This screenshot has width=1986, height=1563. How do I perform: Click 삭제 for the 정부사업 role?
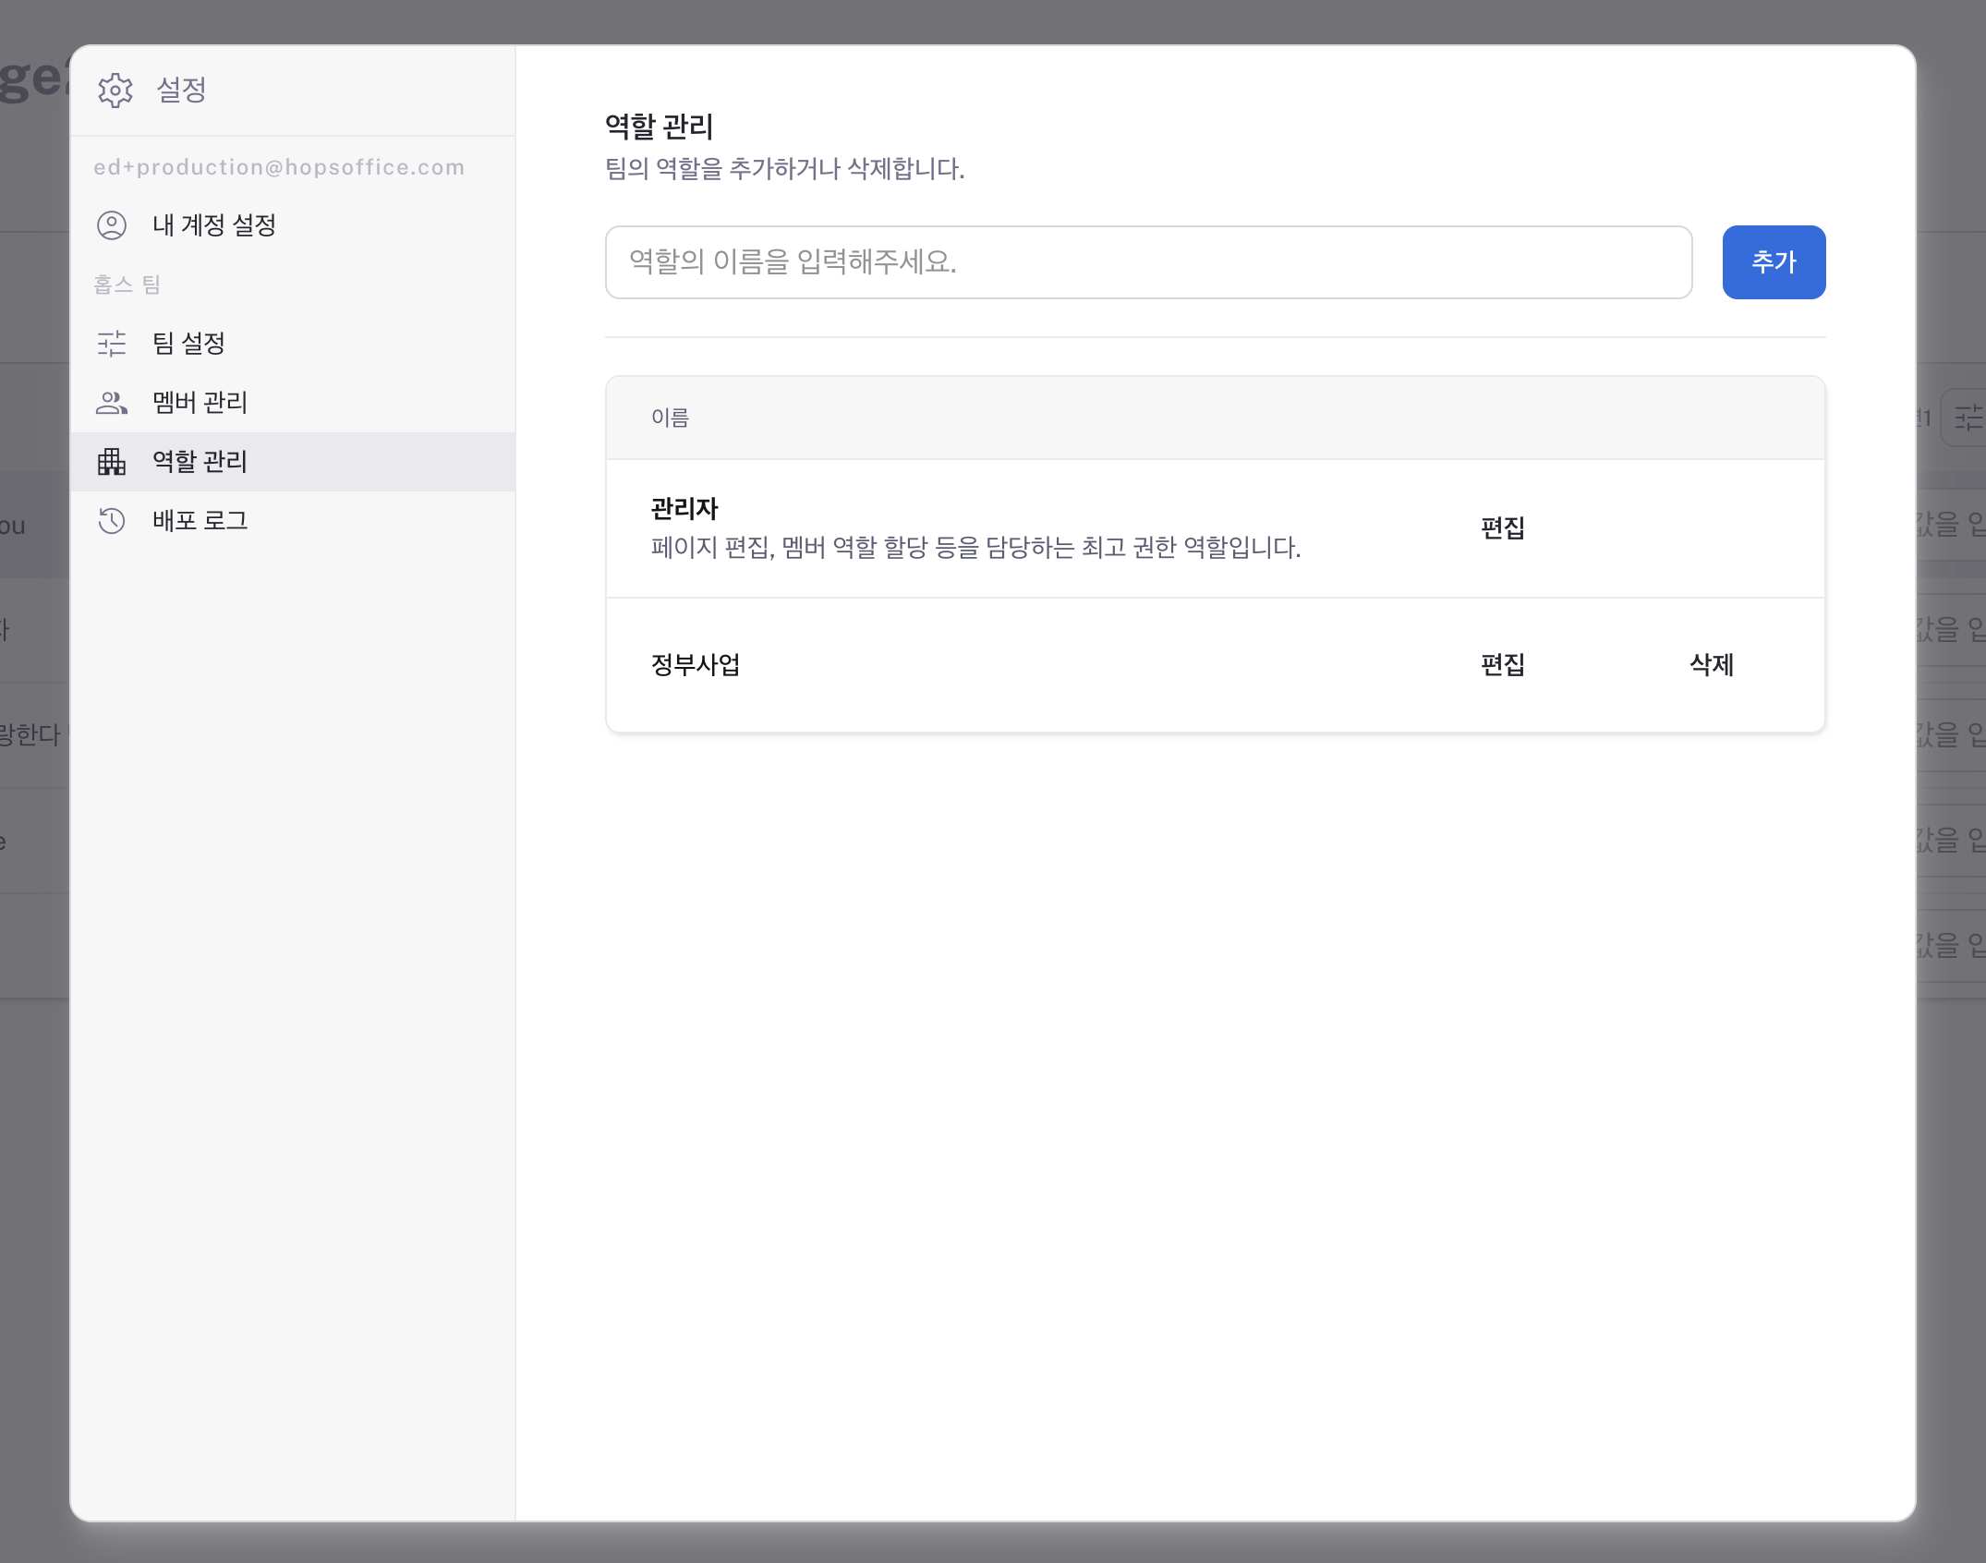click(1712, 665)
